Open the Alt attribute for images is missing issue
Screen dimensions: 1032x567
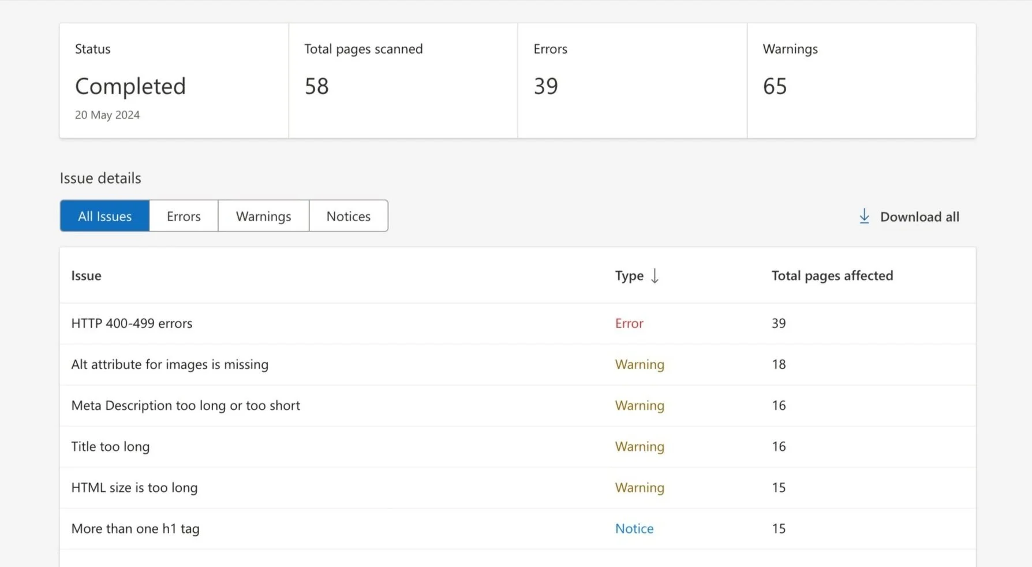pos(169,364)
